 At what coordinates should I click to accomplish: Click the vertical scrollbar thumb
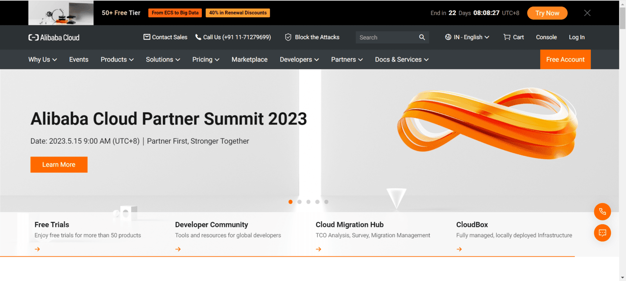[622, 18]
